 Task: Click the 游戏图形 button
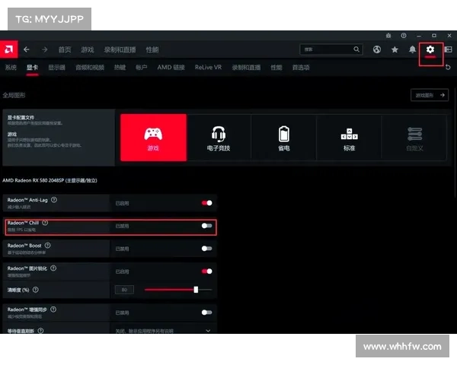[430, 95]
